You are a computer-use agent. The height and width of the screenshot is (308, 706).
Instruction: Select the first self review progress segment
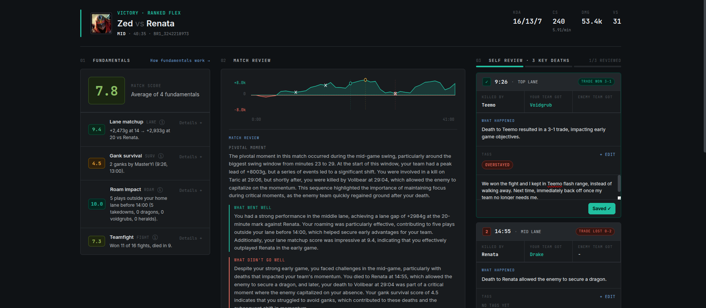(x=500, y=66)
